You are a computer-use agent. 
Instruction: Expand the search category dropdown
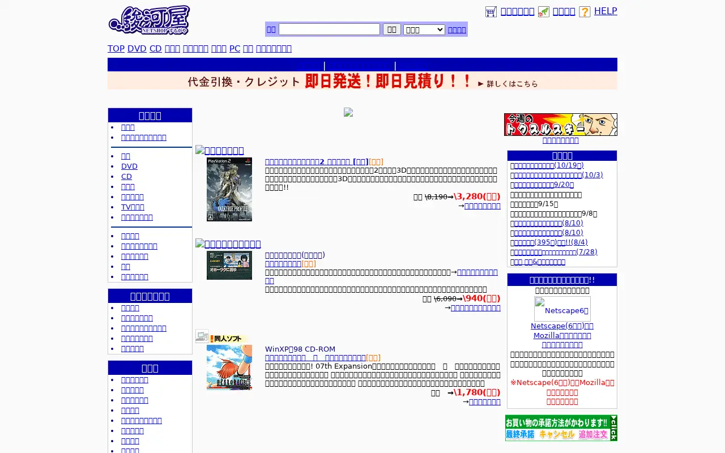[424, 29]
